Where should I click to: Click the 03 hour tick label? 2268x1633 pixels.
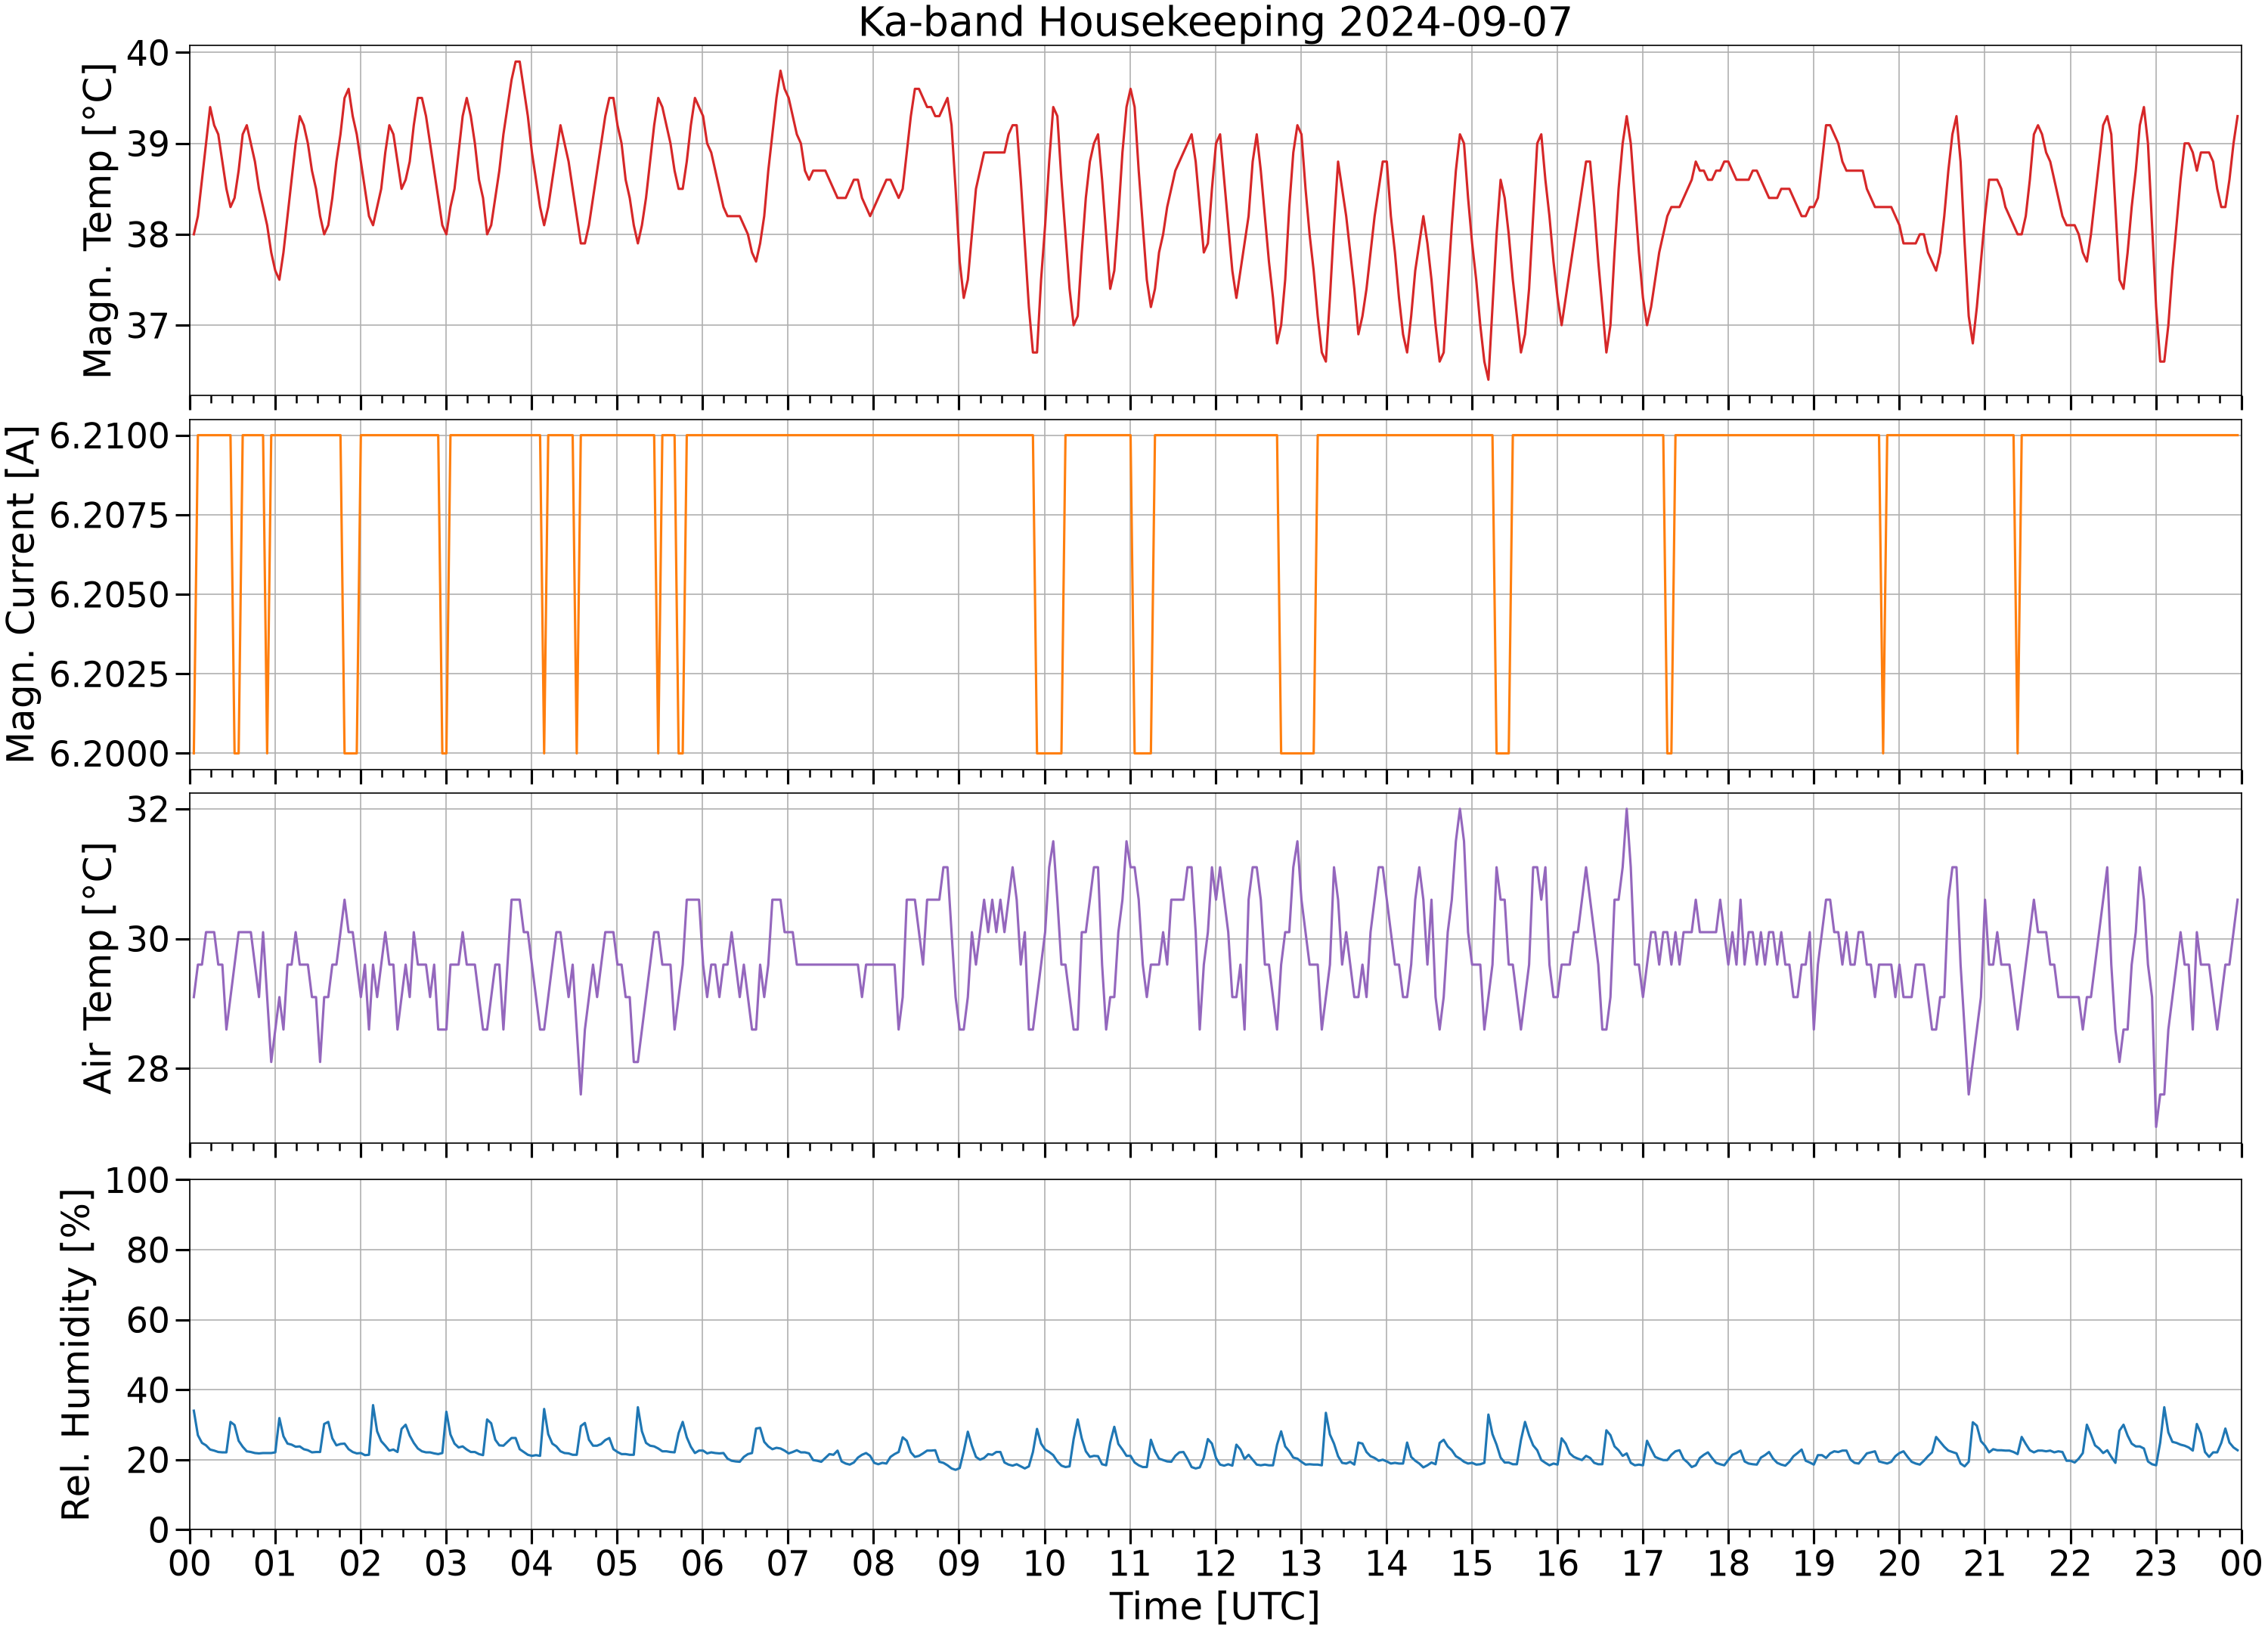tap(446, 1562)
